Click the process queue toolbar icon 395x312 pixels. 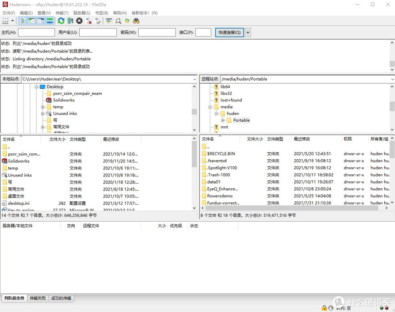point(70,21)
